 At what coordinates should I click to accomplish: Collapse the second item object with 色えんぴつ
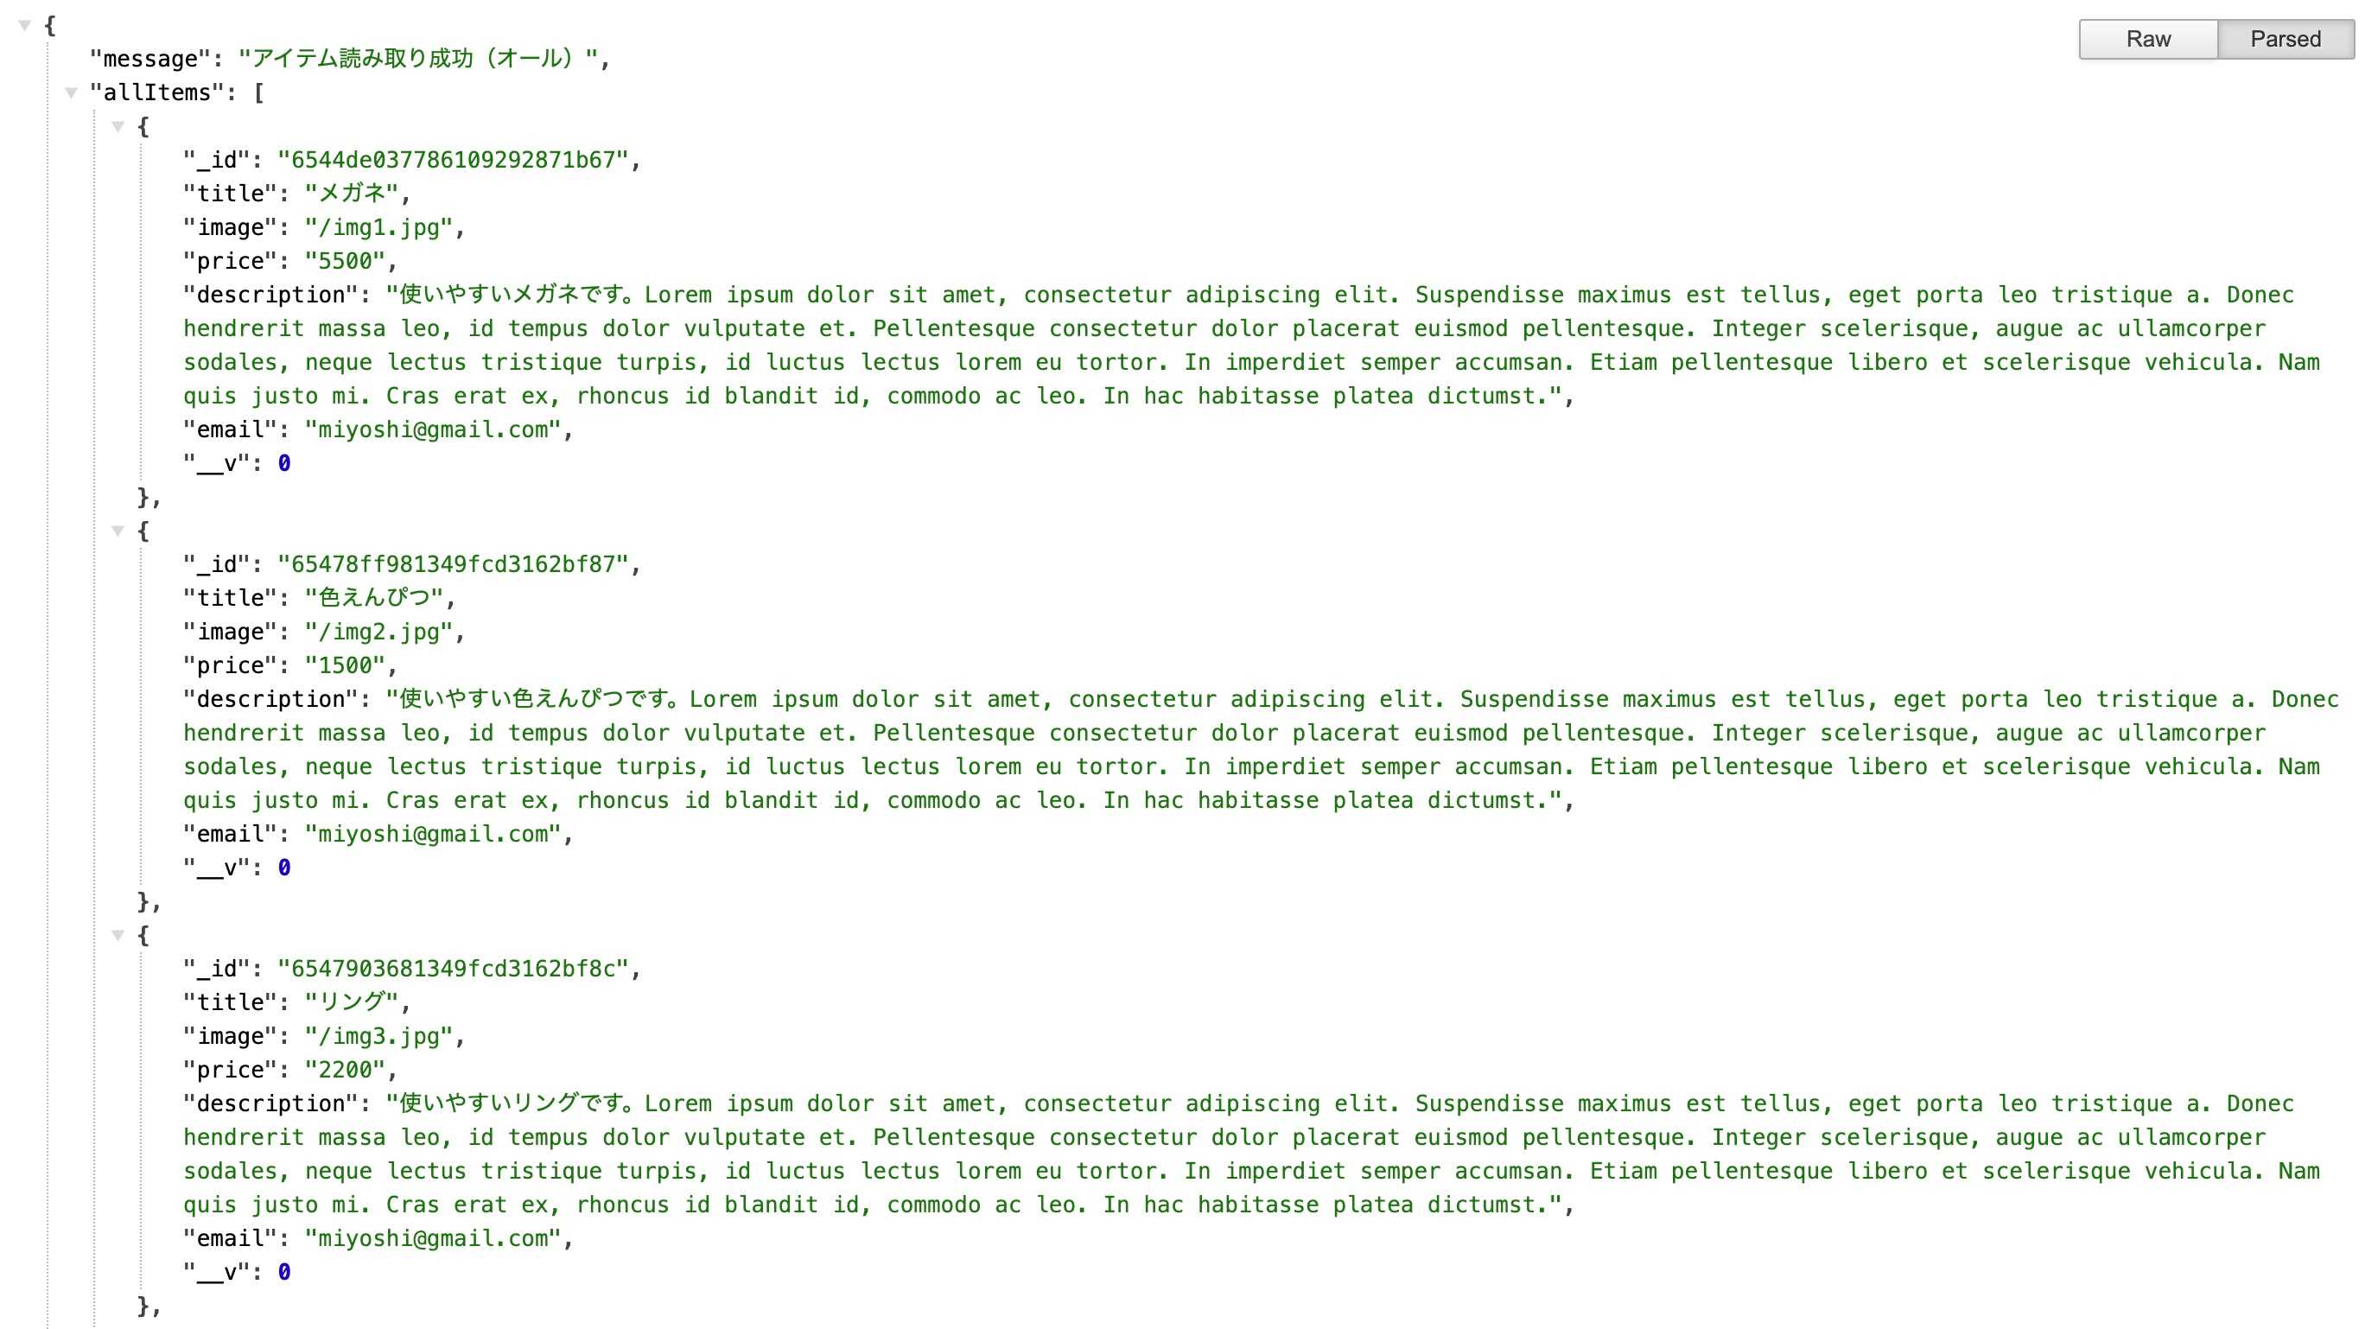click(x=118, y=531)
